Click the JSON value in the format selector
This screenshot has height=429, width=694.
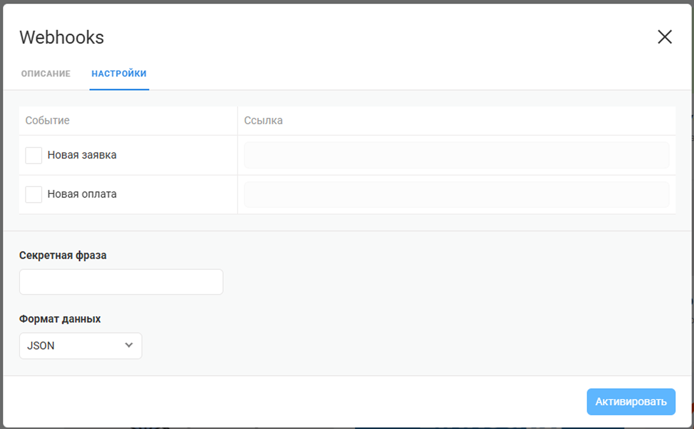(41, 345)
